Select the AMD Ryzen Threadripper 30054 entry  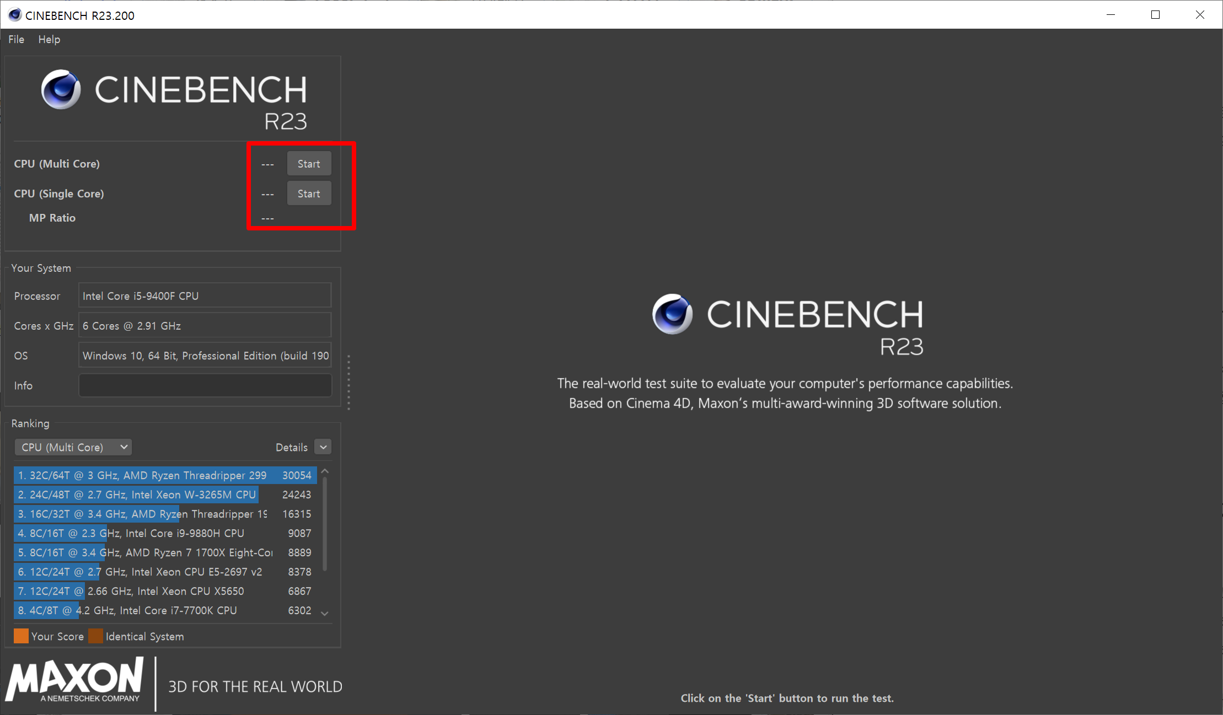point(164,475)
